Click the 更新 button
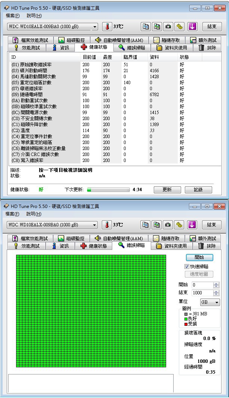This screenshot has height=398, width=229. (x=167, y=190)
